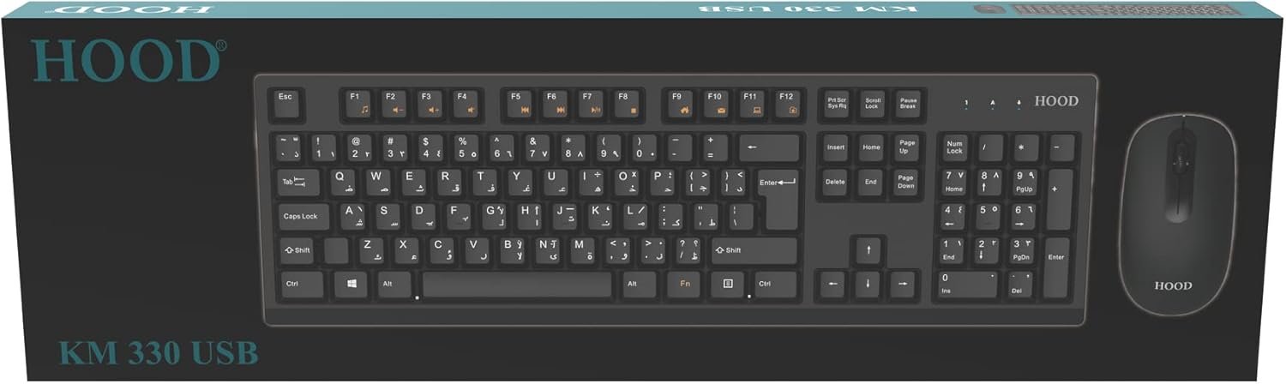The image size is (1286, 384).
Task: Click the F8 stop icon key
Action: [628, 104]
